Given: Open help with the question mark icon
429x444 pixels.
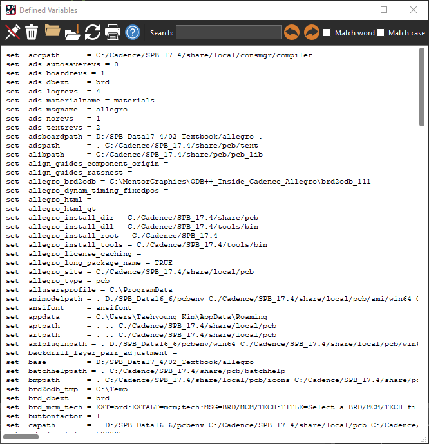Looking at the screenshot, I should click(133, 32).
